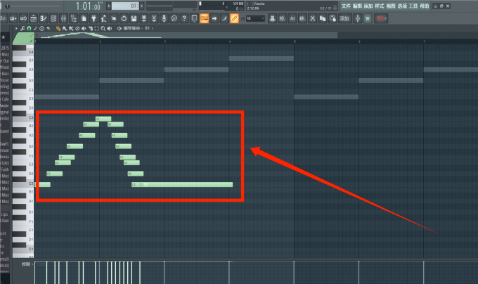
Task: Click the 添加 button in toolbar
Action: click(x=344, y=18)
